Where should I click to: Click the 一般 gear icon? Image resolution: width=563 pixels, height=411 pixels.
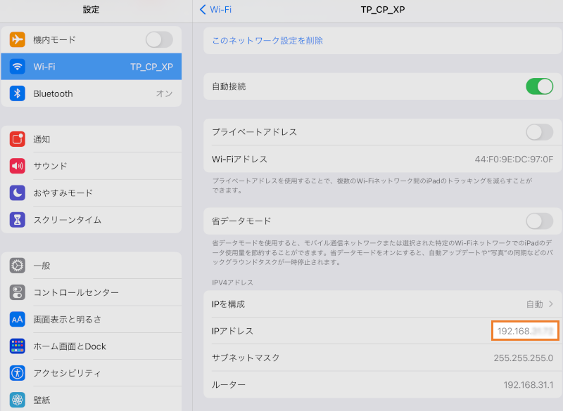coord(16,266)
